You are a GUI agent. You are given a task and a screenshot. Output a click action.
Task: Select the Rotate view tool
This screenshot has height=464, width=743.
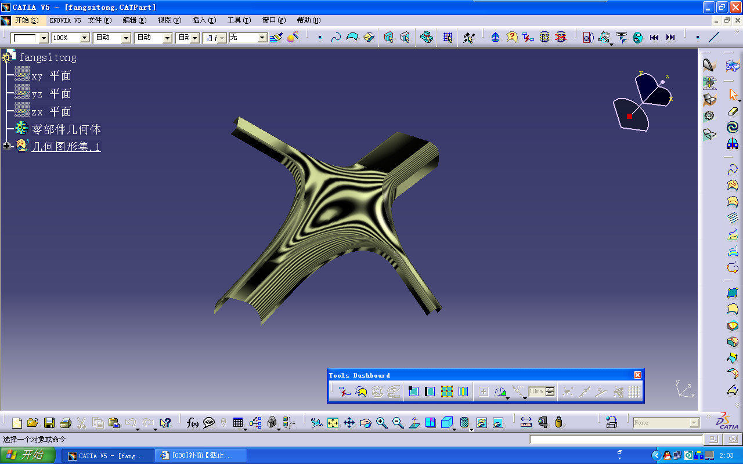click(x=365, y=423)
